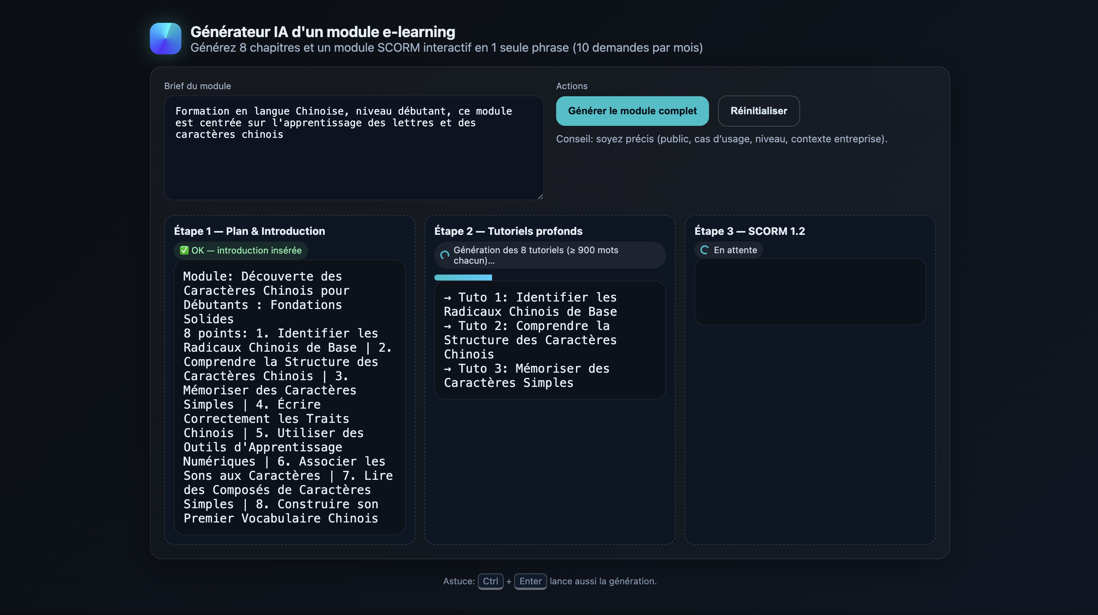
Task: Click the module plan output text box
Action: (x=289, y=397)
